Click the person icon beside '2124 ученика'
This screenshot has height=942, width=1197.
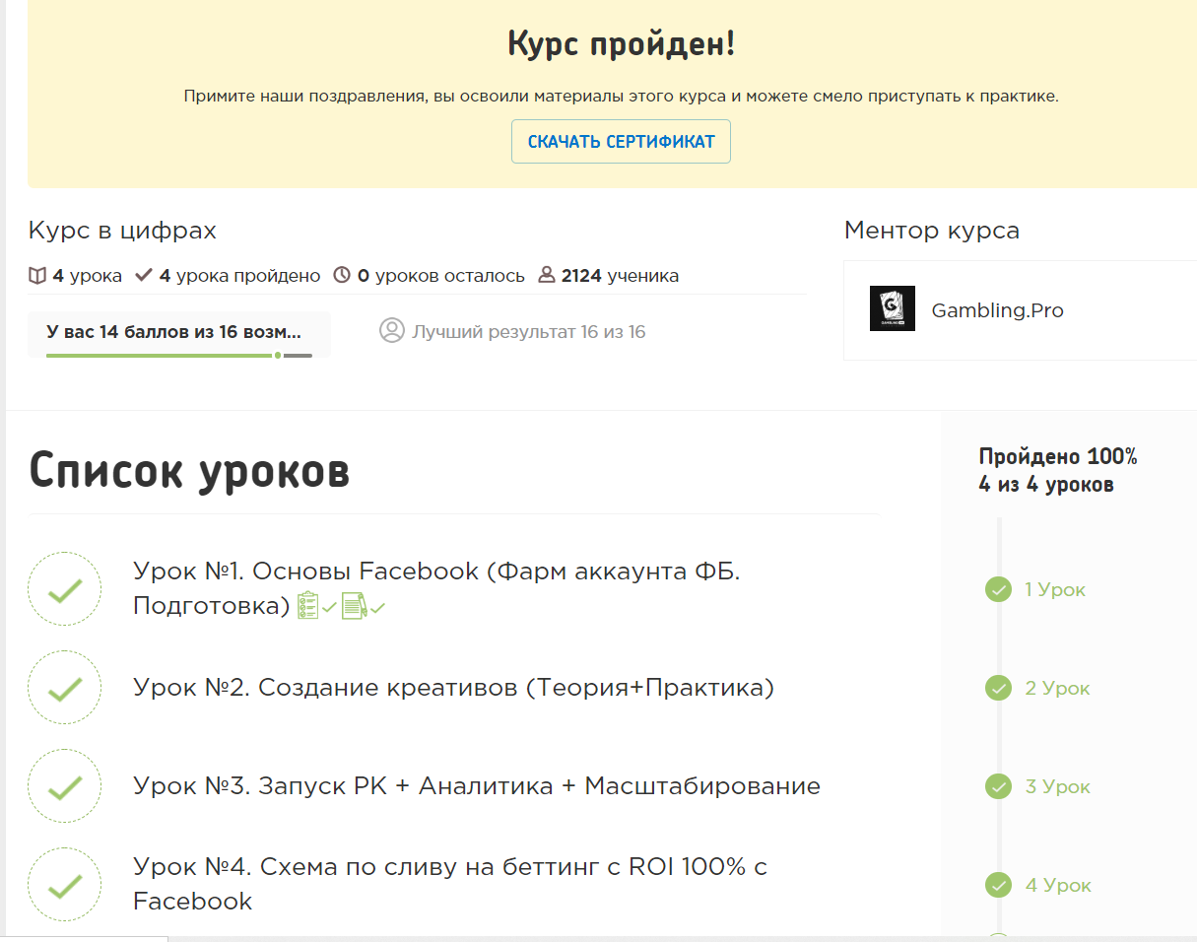click(547, 276)
